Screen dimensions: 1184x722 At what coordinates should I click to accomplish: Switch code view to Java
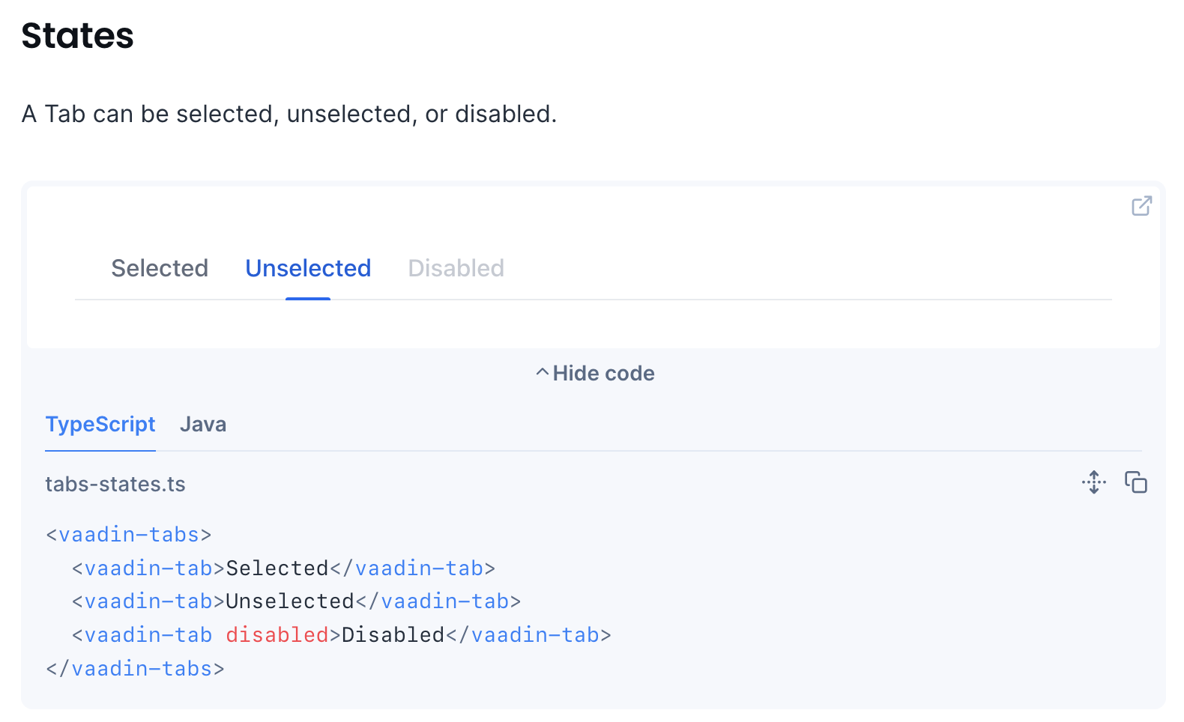point(202,424)
